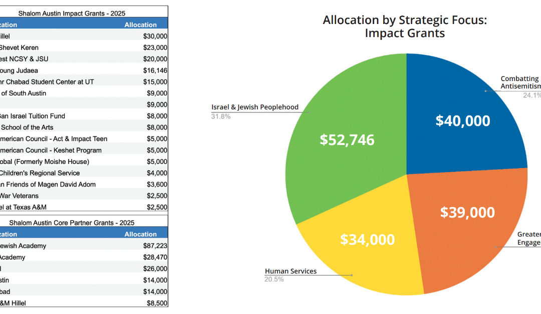Image resolution: width=541 pixels, height=314 pixels.
Task: Click the 20.5% percentage label
Action: click(x=274, y=279)
